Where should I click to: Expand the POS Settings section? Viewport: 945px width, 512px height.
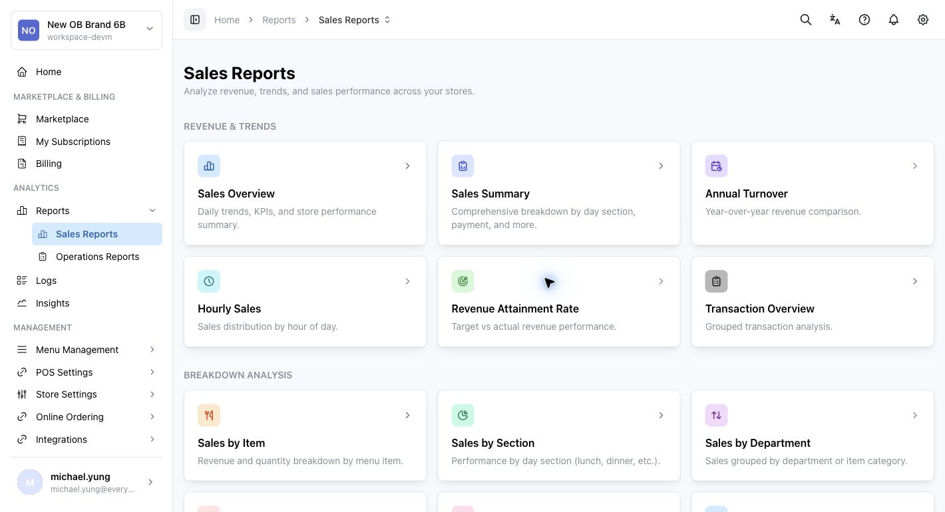152,372
